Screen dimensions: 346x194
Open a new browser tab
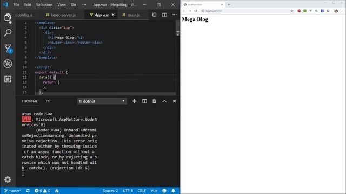pos(229,5)
